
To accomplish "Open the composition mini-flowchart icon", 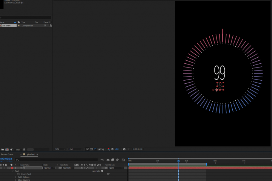I will (102, 160).
